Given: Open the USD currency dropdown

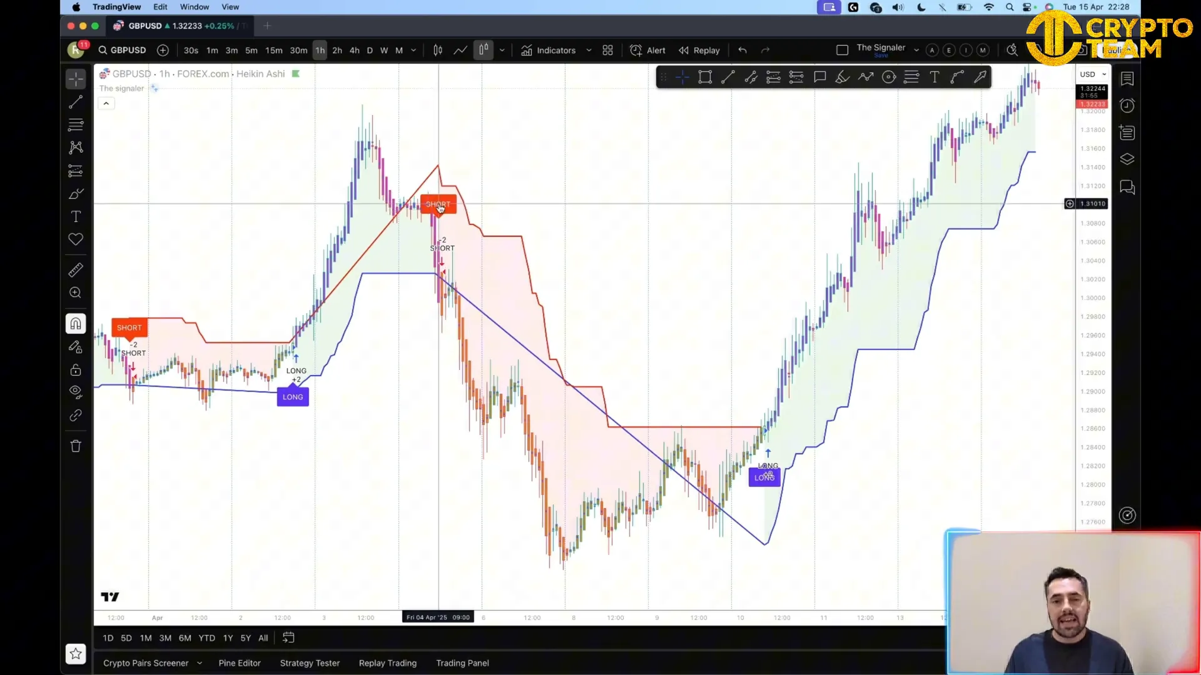Looking at the screenshot, I should 1093,74.
